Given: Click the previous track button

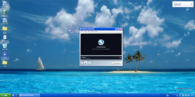Looking at the screenshot, I should pos(82,63).
